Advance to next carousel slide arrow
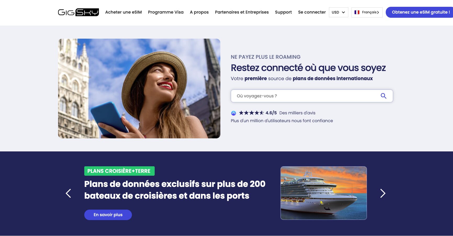Screen dimensions: 453x236 click(383, 193)
